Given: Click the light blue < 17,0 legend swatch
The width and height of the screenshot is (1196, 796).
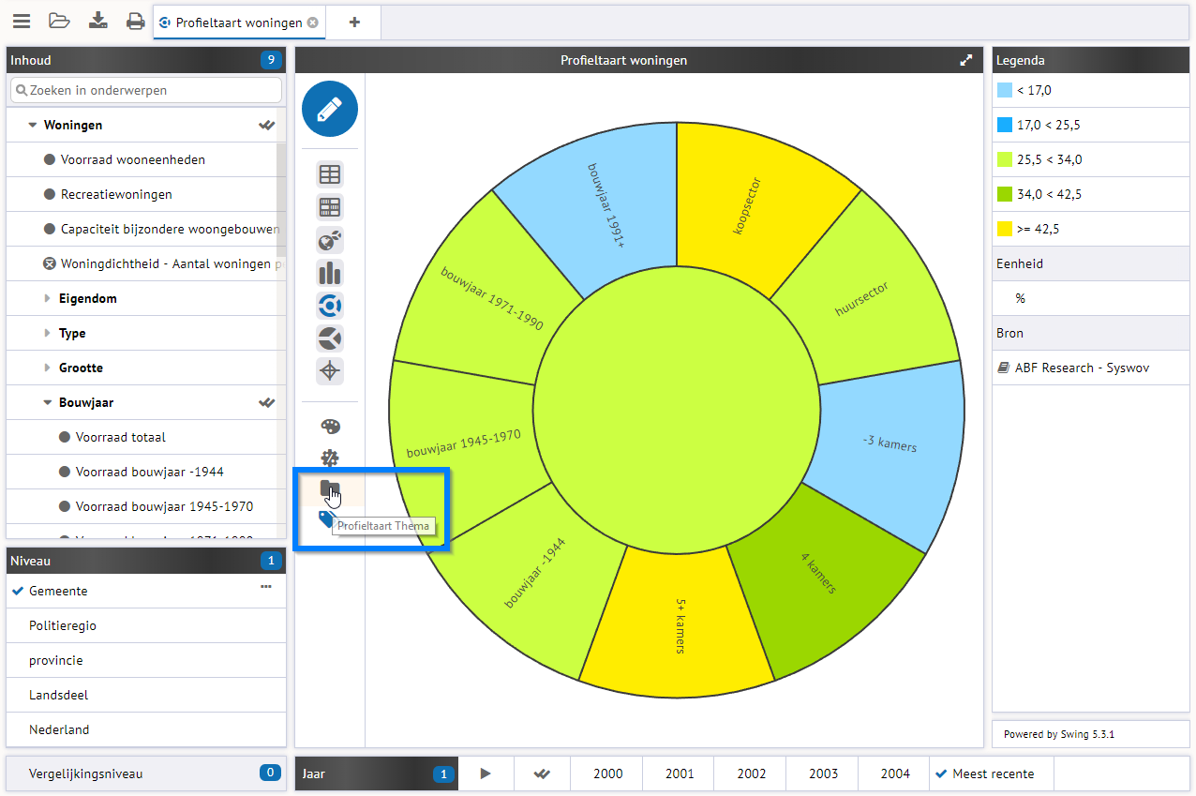Looking at the screenshot, I should click(1005, 90).
